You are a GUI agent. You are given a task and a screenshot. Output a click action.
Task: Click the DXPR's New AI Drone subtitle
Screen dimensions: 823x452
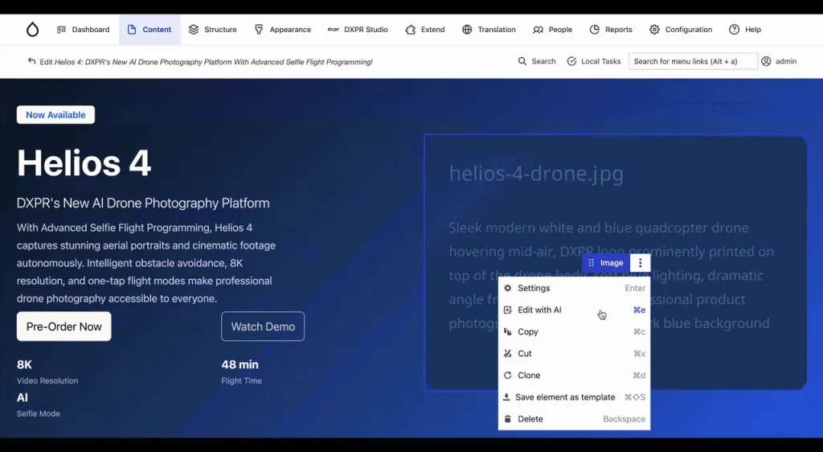(143, 203)
